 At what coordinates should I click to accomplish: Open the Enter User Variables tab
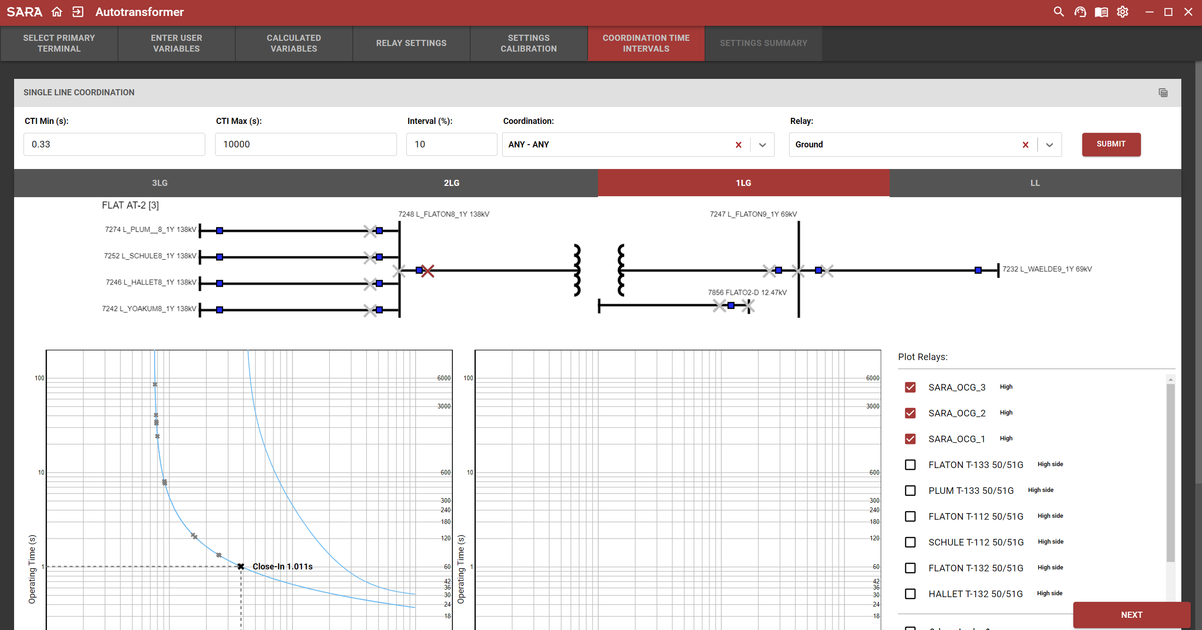pos(177,43)
